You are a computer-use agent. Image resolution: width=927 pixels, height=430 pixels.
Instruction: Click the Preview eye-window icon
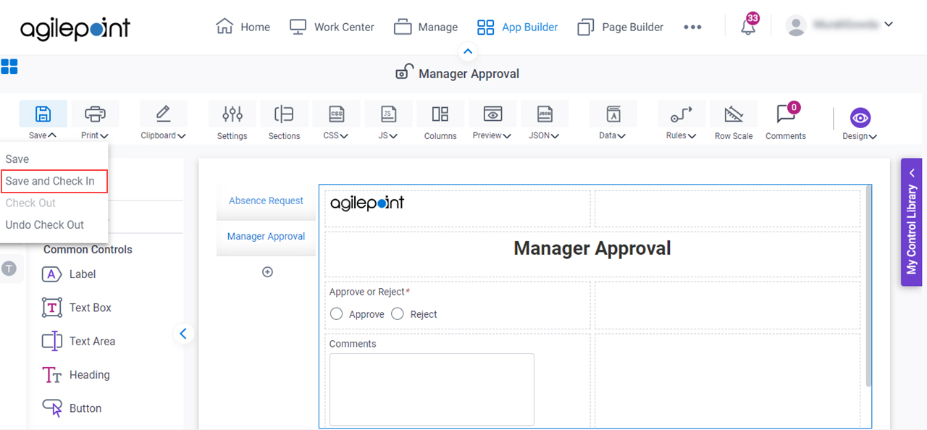click(492, 114)
